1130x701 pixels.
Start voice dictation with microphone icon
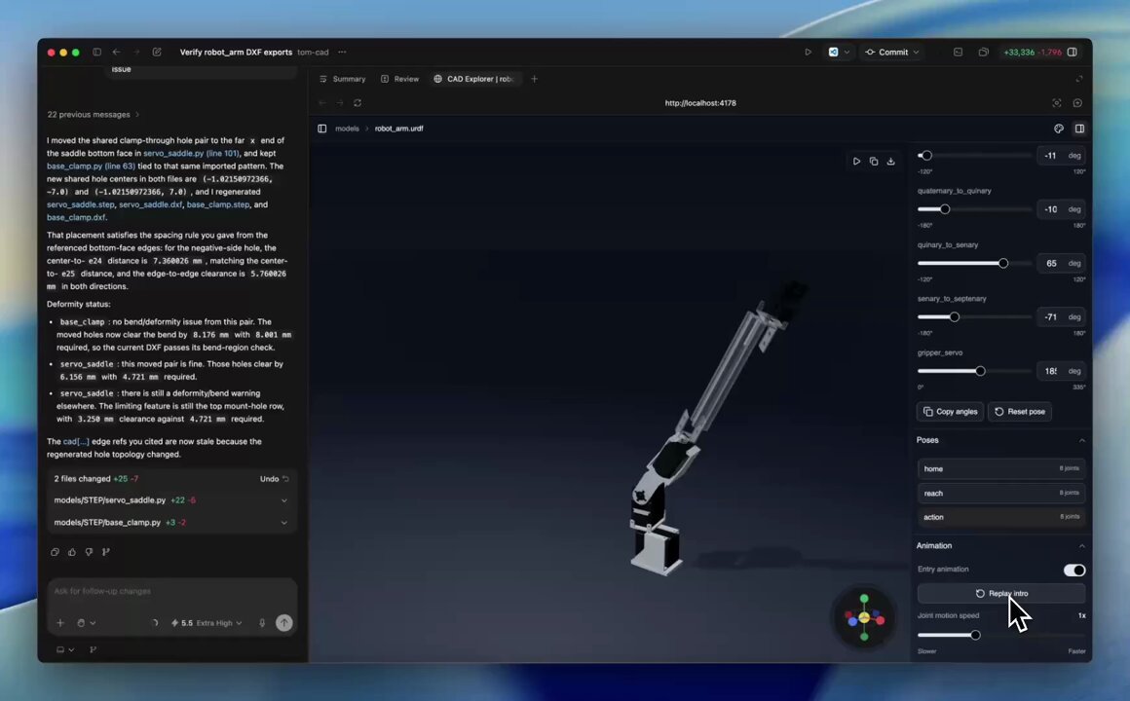tap(262, 622)
